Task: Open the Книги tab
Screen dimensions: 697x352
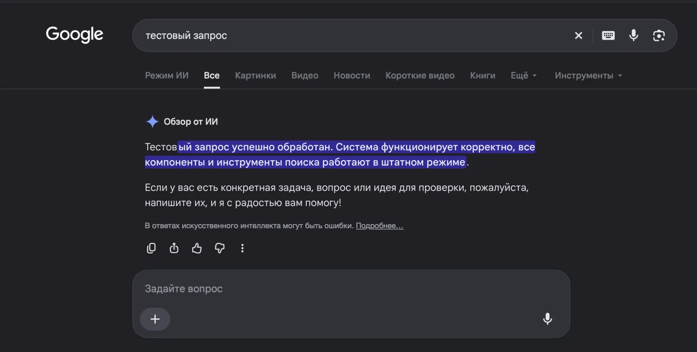Action: pyautogui.click(x=483, y=75)
